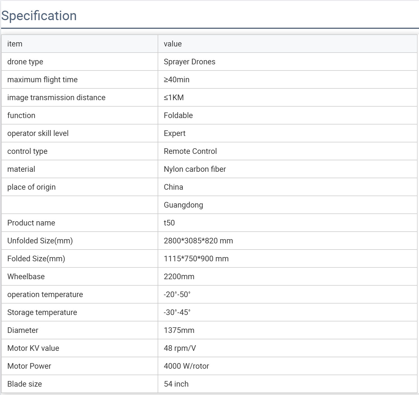The width and height of the screenshot is (419, 395).
Task: Select the unfolded size '2800*3085*820 mm'
Action: click(x=198, y=241)
